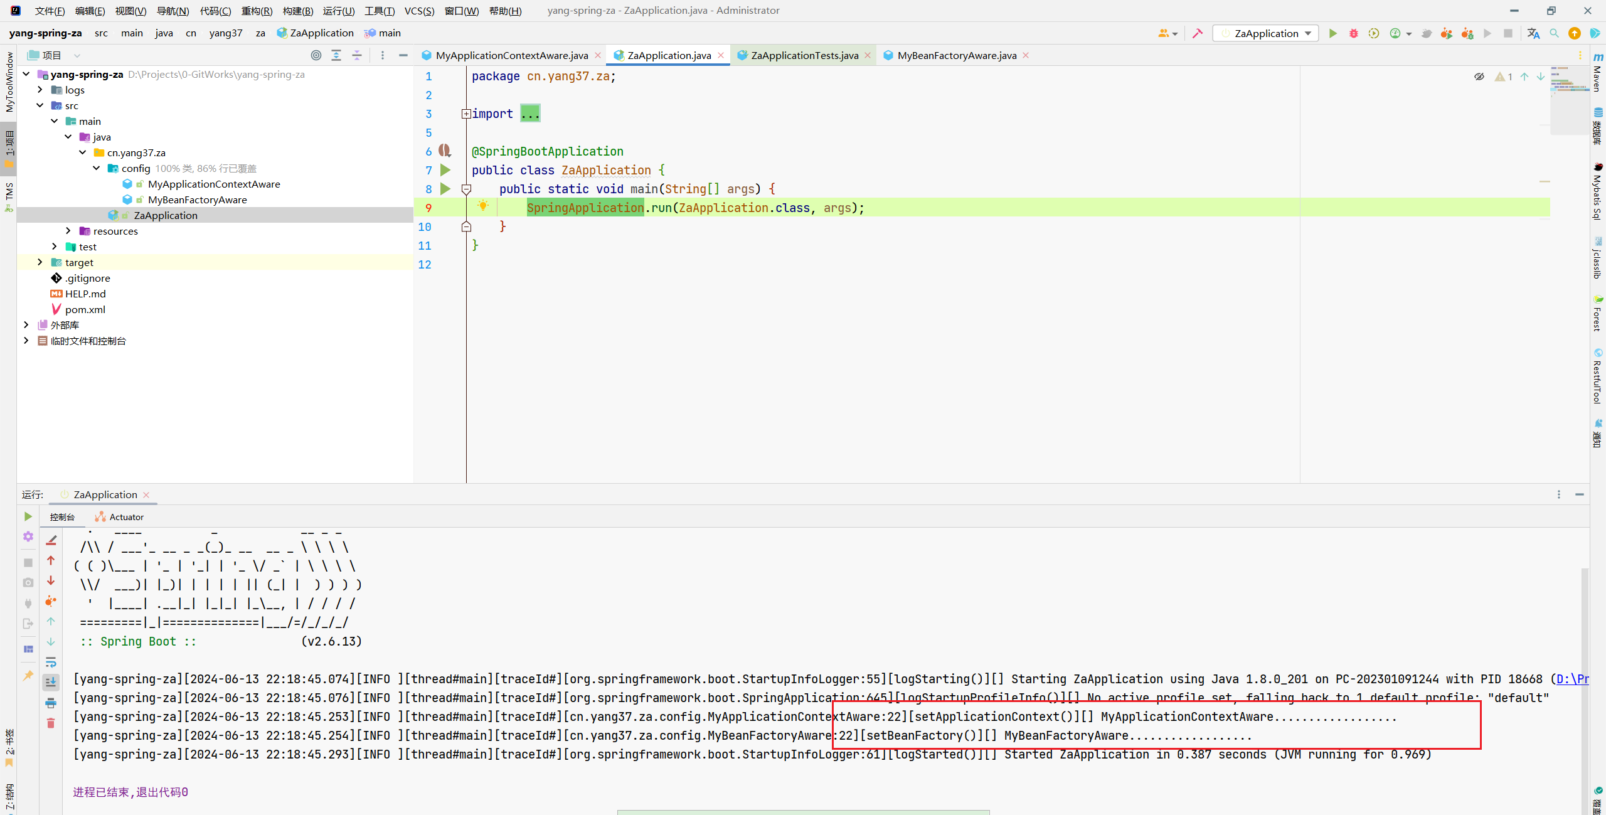The height and width of the screenshot is (815, 1606).
Task: Start debugging with the red bug icon
Action: click(x=1353, y=33)
